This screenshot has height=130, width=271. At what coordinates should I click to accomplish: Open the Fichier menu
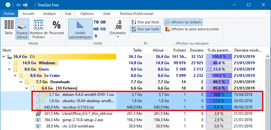(x=9, y=14)
